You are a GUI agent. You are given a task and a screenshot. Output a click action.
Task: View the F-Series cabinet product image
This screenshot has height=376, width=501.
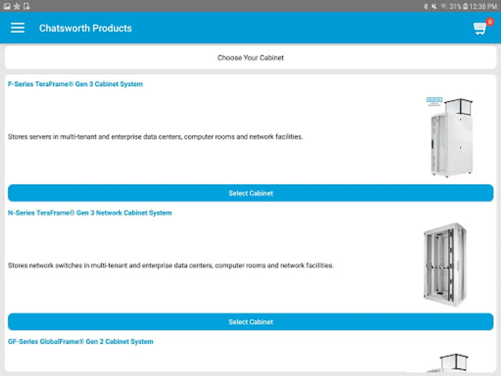click(449, 137)
